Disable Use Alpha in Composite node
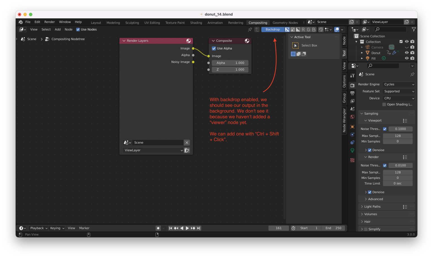The height and width of the screenshot is (258, 433). 214,48
